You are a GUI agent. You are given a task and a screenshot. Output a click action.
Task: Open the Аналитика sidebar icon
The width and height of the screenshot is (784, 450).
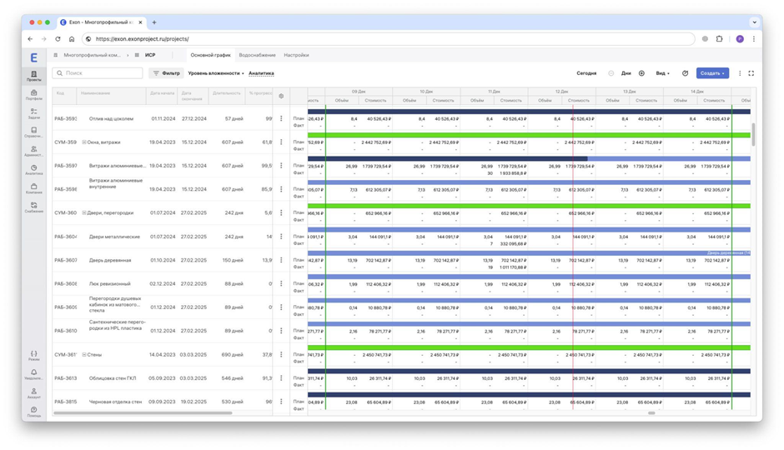click(33, 170)
